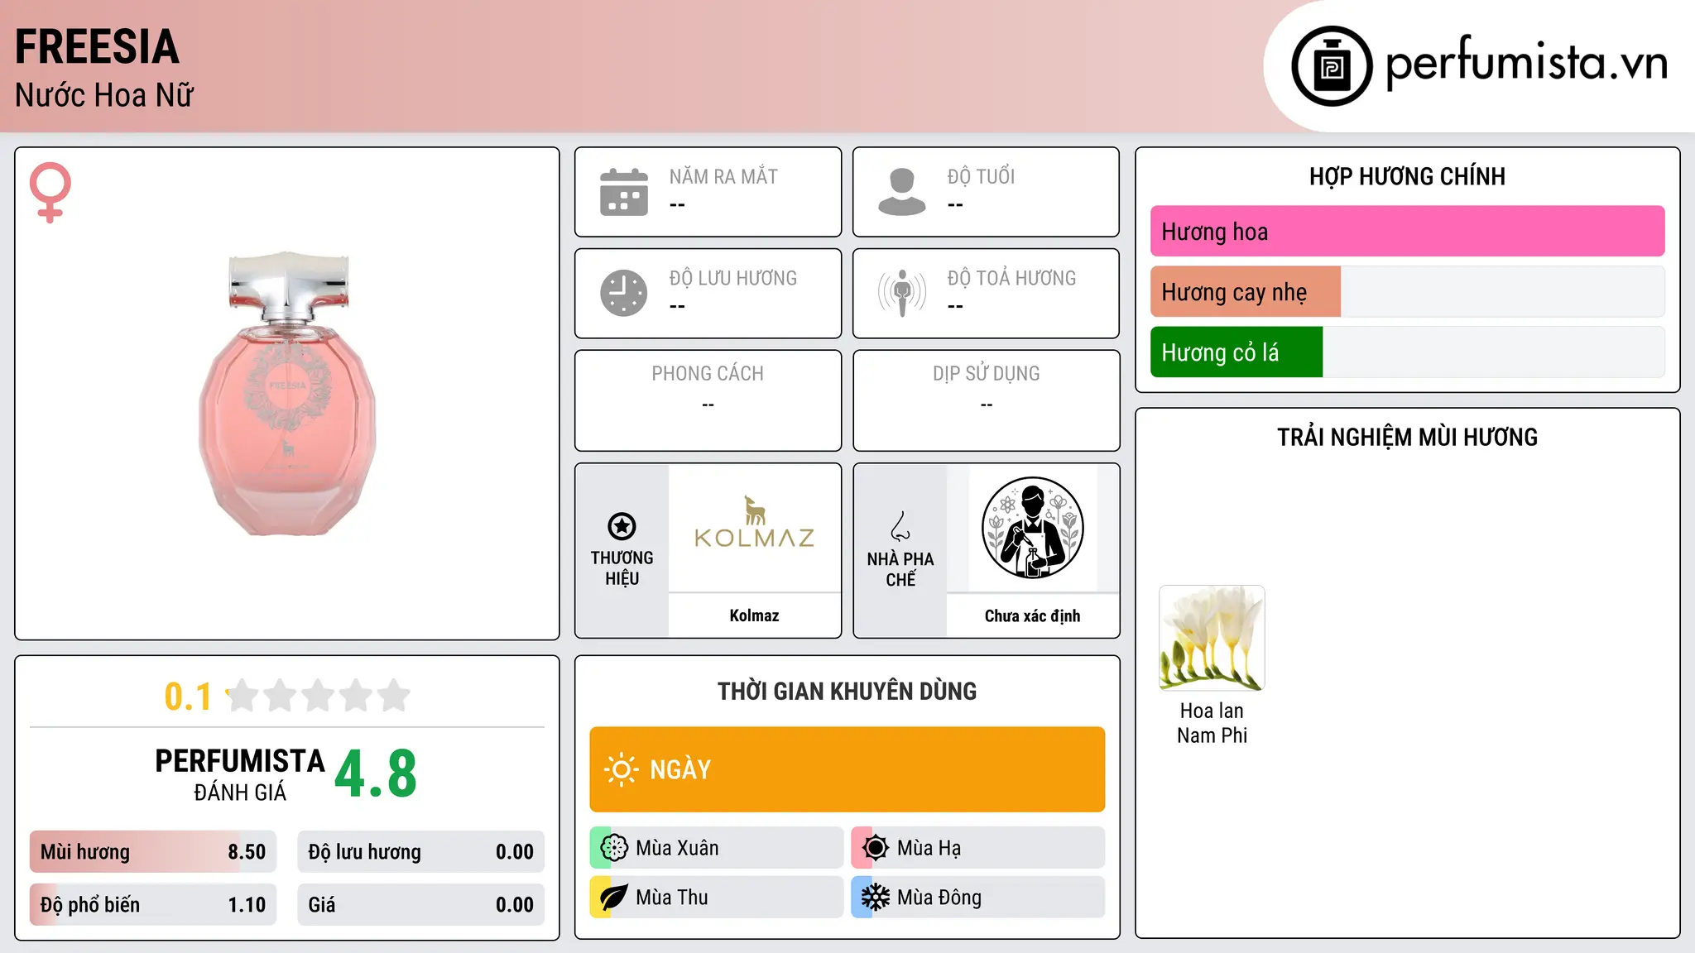Click the perfumista.vn perfume bottle logo icon
1695x953 pixels.
1332,66
